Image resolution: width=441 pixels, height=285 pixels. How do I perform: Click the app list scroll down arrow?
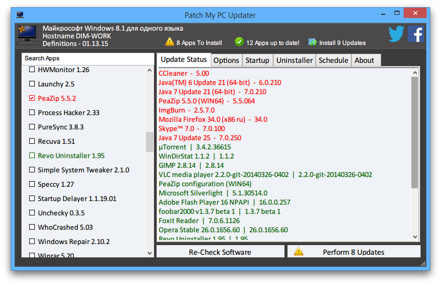149,253
